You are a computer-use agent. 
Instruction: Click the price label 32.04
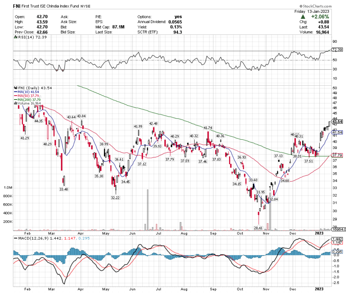pyautogui.click(x=273, y=199)
